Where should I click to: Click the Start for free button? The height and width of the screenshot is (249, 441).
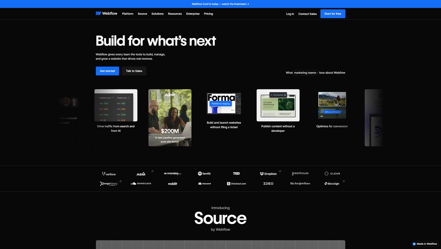click(333, 14)
